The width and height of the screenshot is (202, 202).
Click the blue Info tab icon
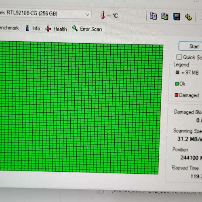(27, 28)
